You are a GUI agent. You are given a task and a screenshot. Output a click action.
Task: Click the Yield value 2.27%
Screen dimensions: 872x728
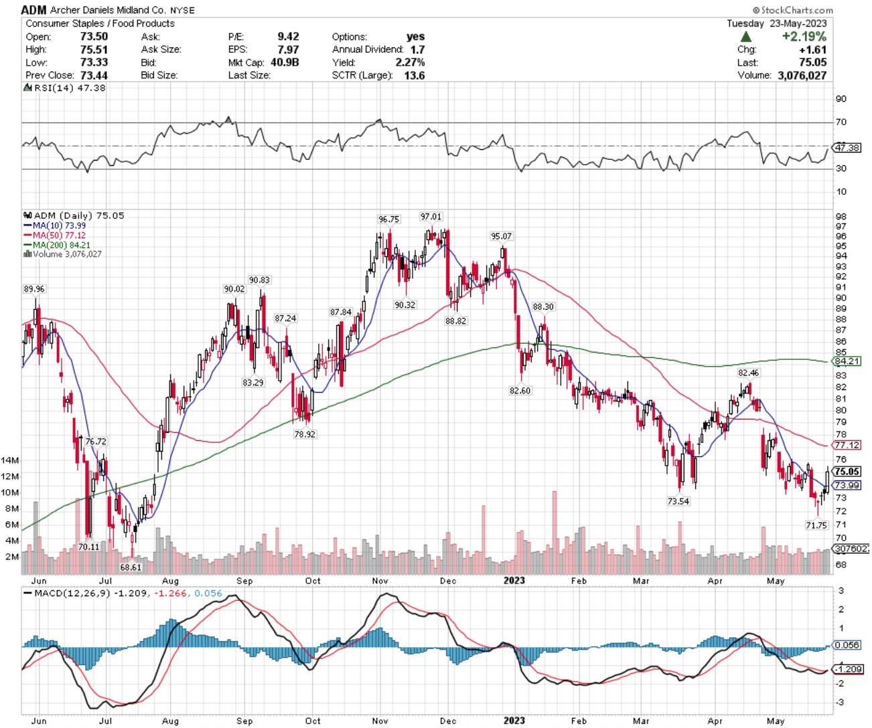coord(410,62)
